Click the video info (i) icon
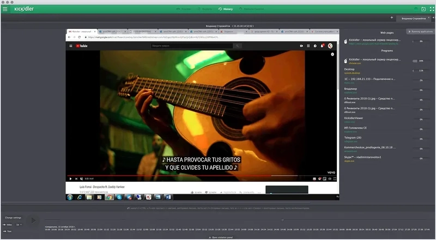The height and width of the screenshot is (240, 436). 332,54
